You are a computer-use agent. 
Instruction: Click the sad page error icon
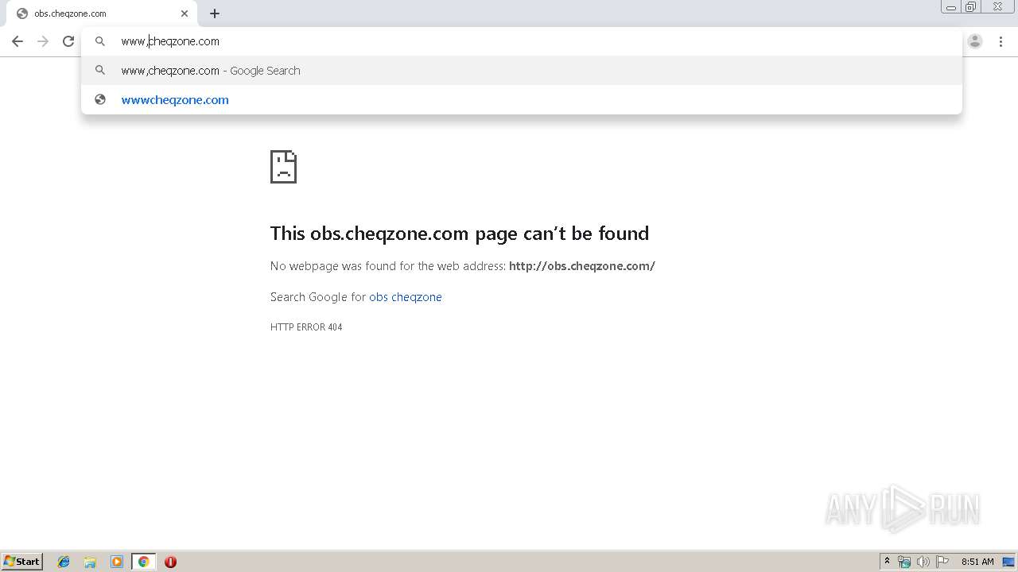[x=283, y=167]
